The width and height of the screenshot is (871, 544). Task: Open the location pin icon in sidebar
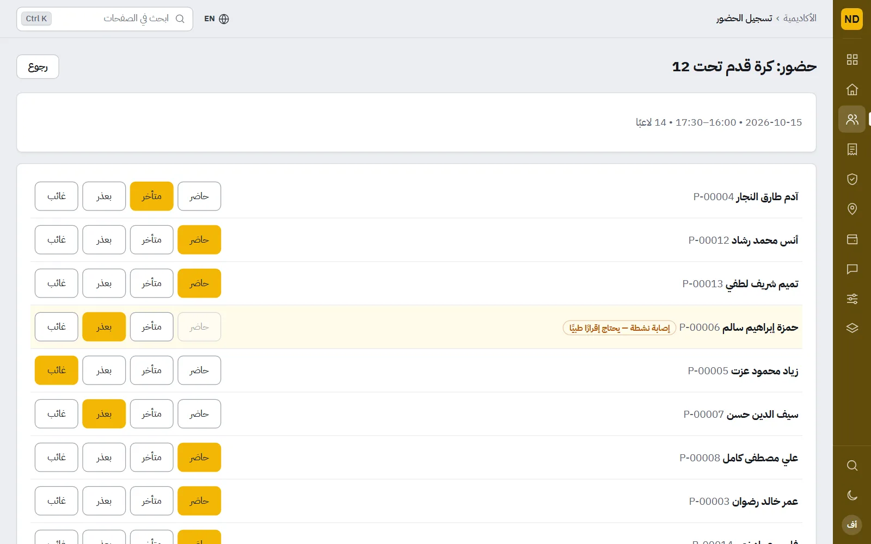[852, 209]
